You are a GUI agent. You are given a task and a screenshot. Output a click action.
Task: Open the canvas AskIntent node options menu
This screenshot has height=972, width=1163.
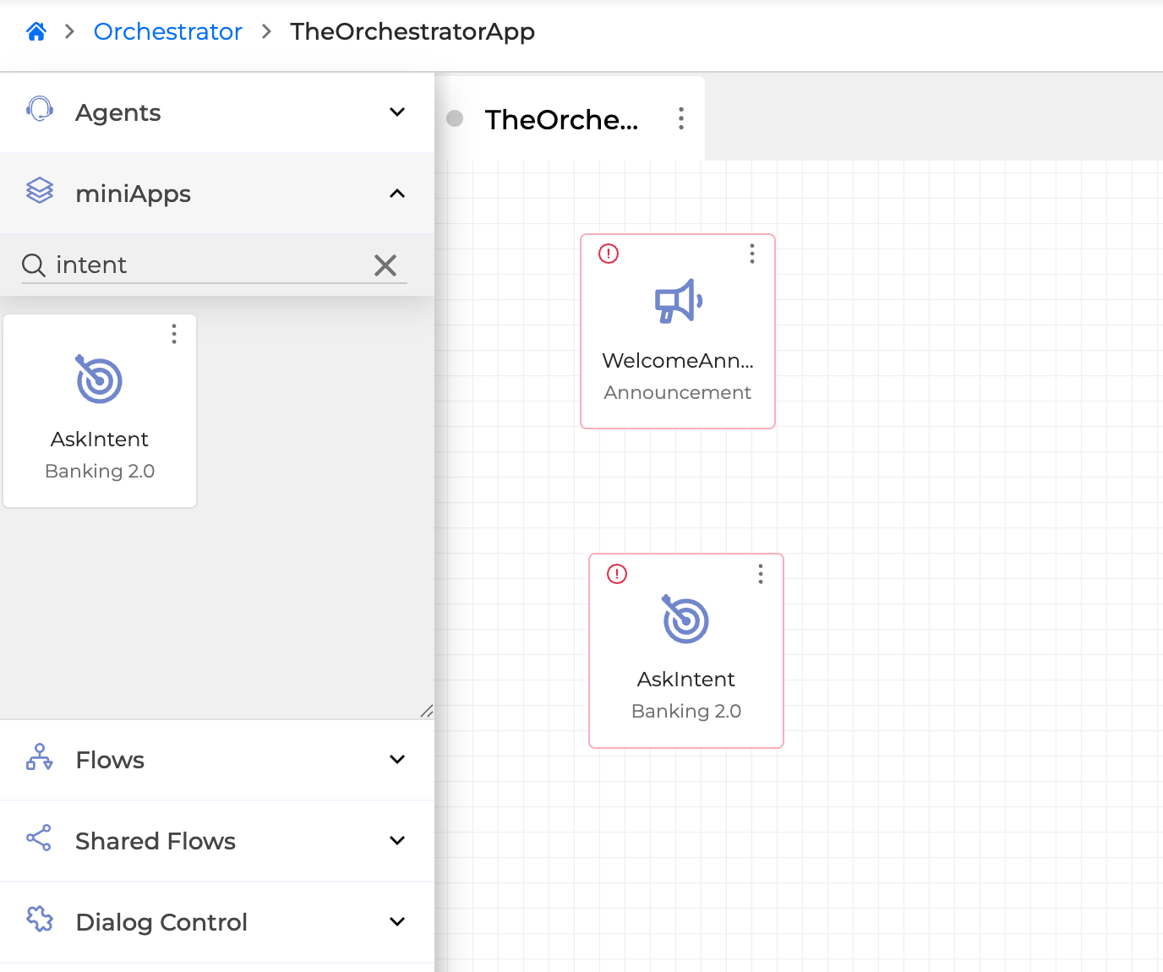(761, 574)
